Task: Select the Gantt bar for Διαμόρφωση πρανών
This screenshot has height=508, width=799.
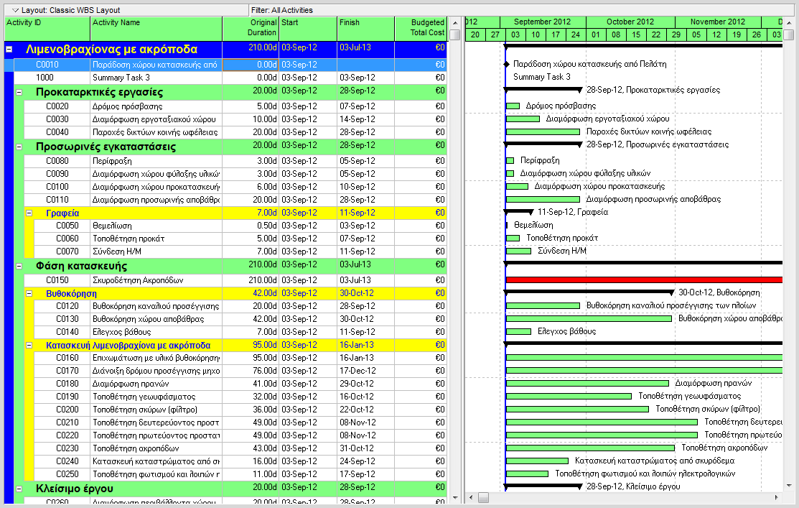Action: (587, 384)
